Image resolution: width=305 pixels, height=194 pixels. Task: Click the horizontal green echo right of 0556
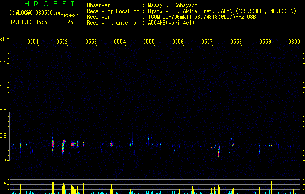coord(193,146)
